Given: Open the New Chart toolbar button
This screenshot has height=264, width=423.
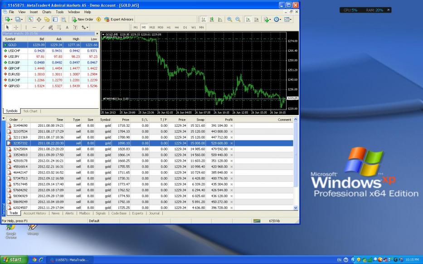Looking at the screenshot, I should (8, 19).
